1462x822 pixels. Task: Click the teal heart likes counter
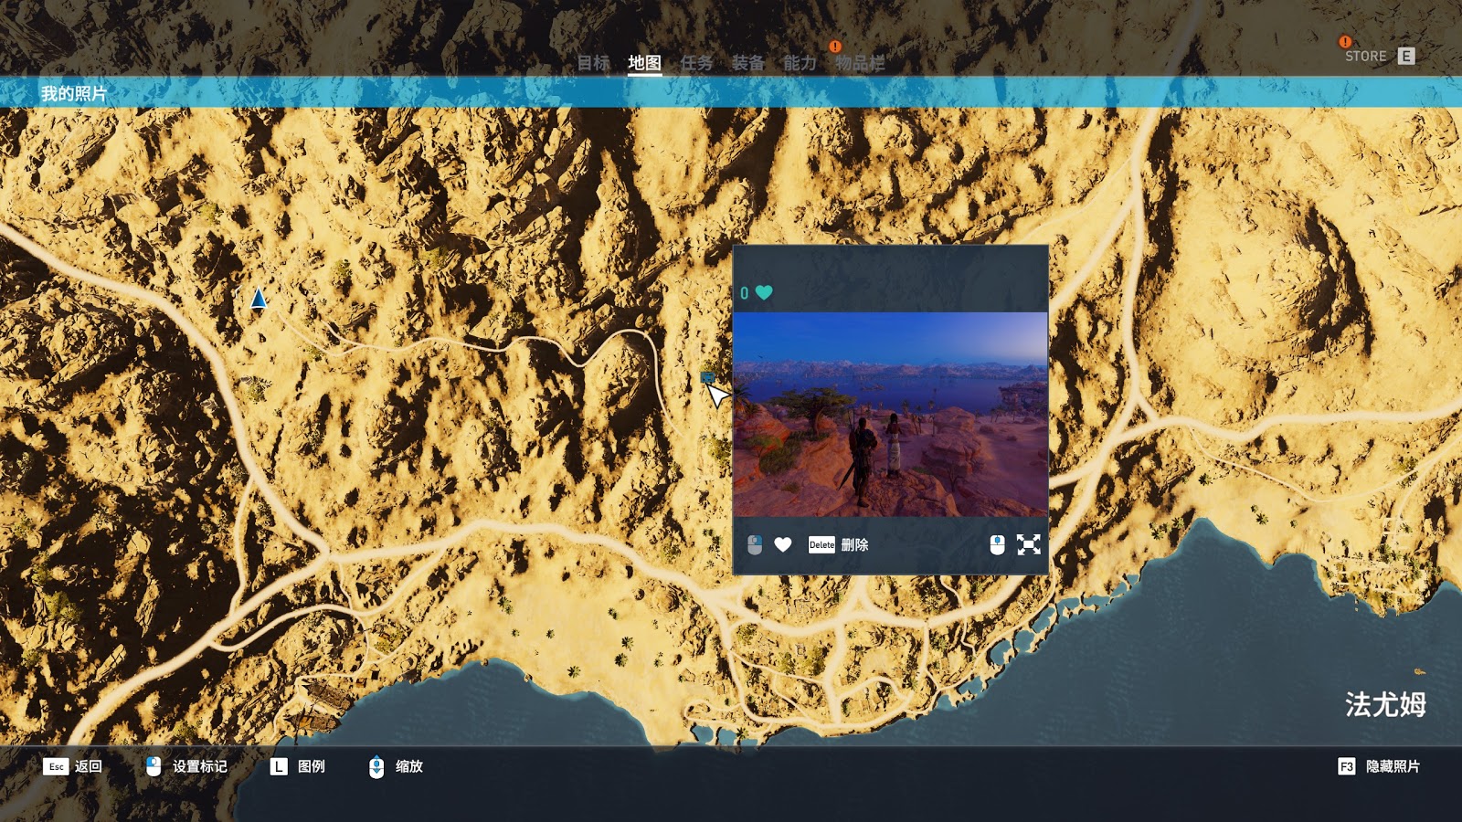click(757, 292)
